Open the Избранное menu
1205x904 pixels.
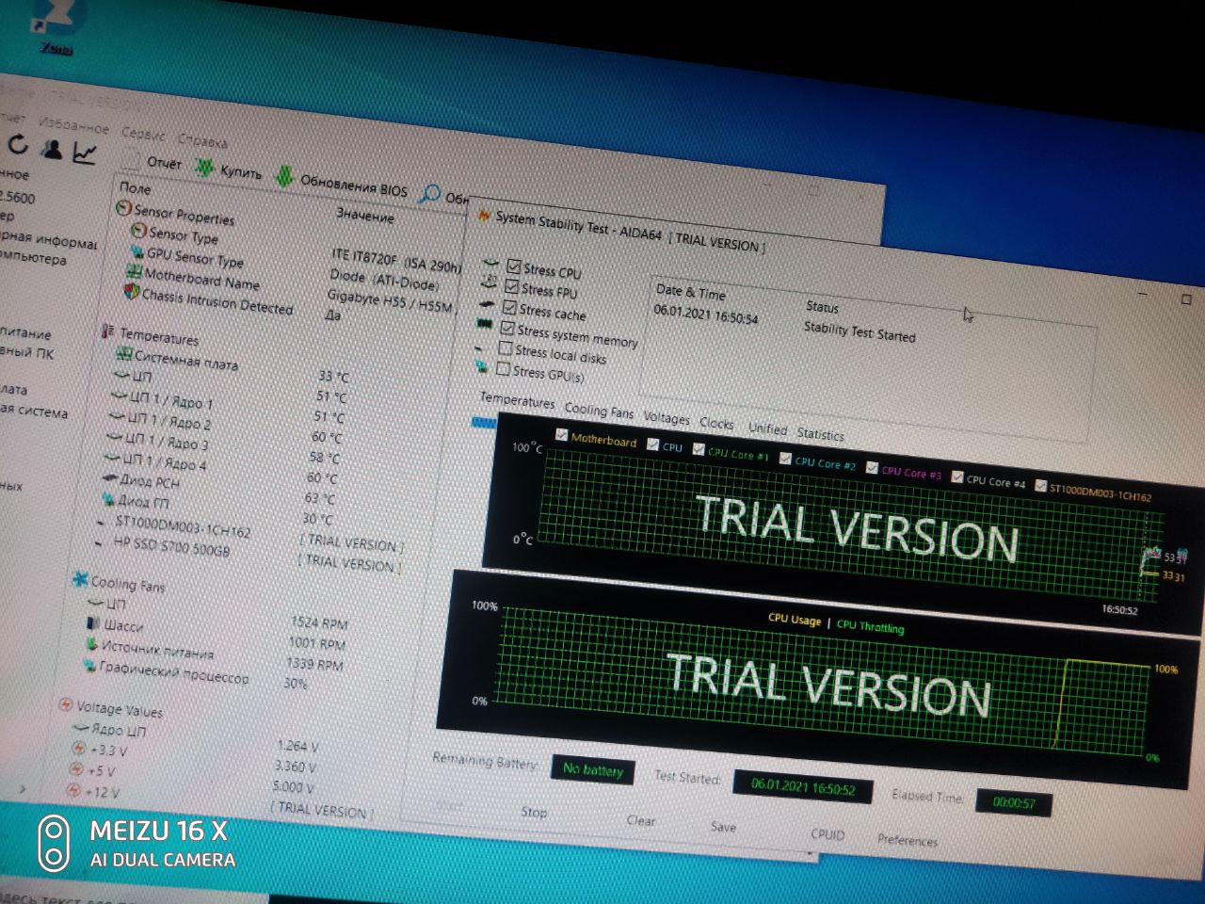74,124
